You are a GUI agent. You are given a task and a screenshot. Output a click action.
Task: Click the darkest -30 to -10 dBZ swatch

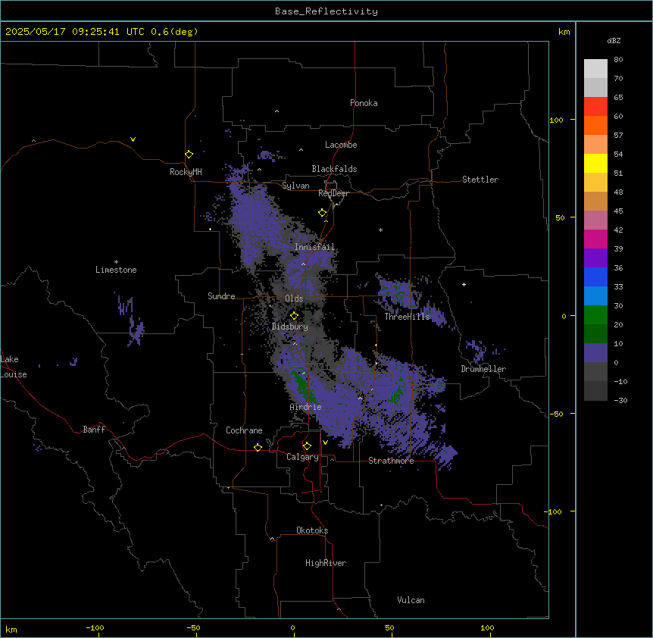595,391
